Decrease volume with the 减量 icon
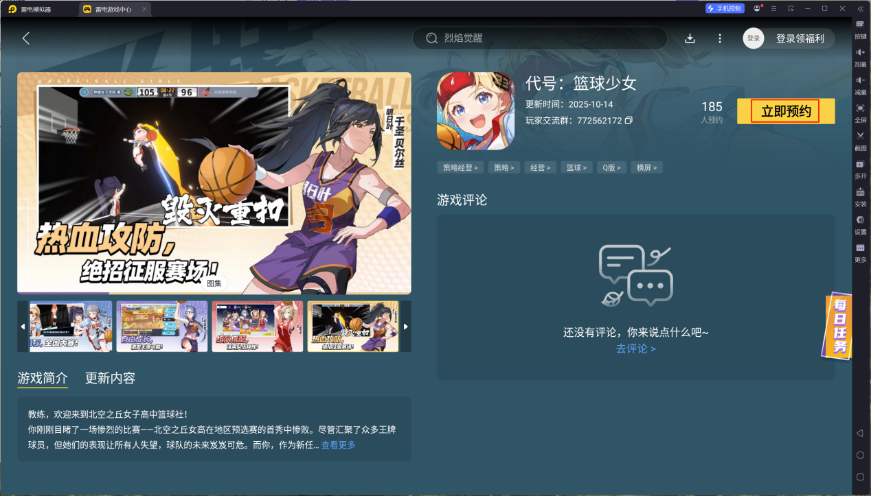871x496 pixels. 861,85
